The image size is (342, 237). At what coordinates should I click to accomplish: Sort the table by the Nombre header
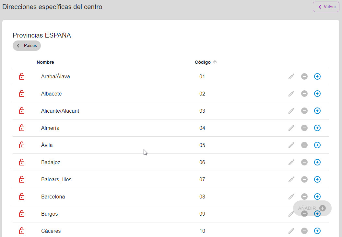coord(45,62)
